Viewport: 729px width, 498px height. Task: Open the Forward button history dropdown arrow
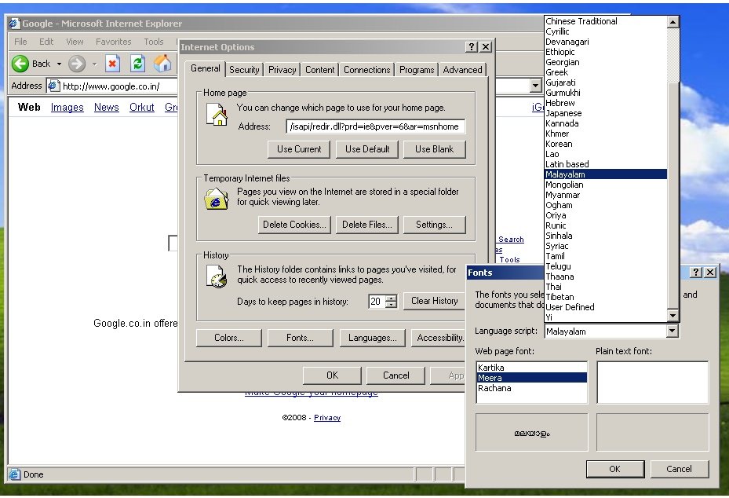coord(94,64)
